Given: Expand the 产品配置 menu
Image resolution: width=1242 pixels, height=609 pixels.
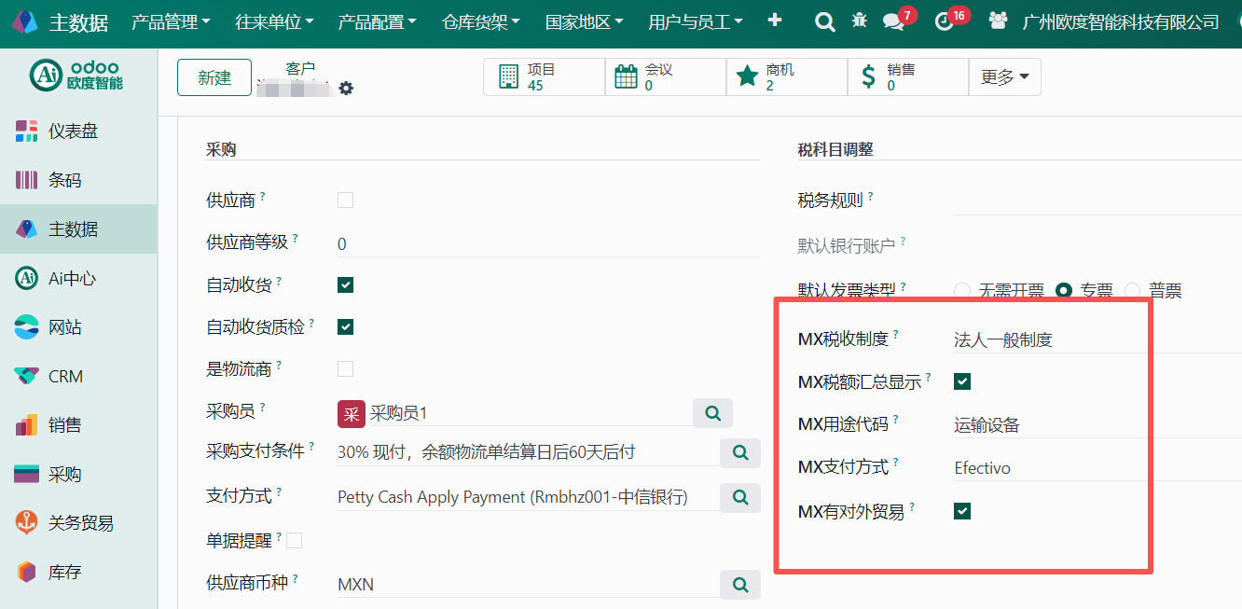Looking at the screenshot, I should point(377,21).
